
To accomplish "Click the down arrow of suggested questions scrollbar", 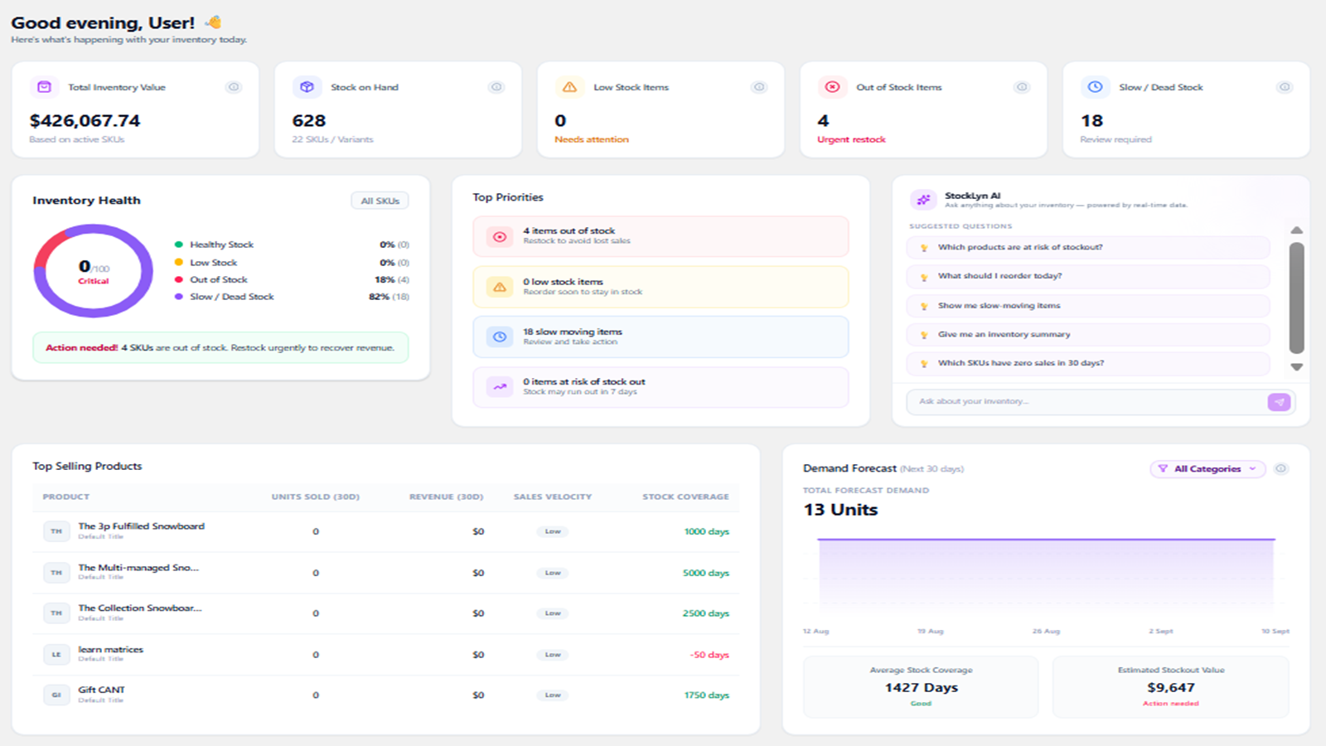I will [1297, 366].
